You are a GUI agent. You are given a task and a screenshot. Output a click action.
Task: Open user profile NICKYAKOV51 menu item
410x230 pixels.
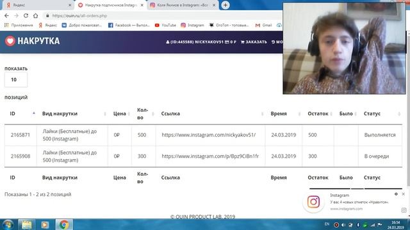point(195,42)
